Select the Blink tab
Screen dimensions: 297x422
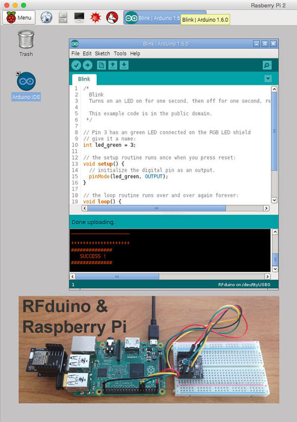84,79
